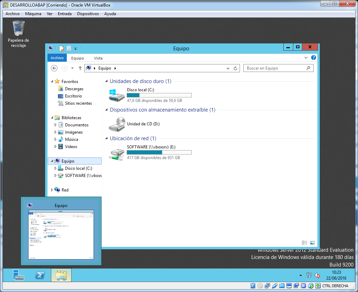Screen dimensions: 358x292
Task: Launch PowerShell from the taskbar
Action: tap(40, 275)
